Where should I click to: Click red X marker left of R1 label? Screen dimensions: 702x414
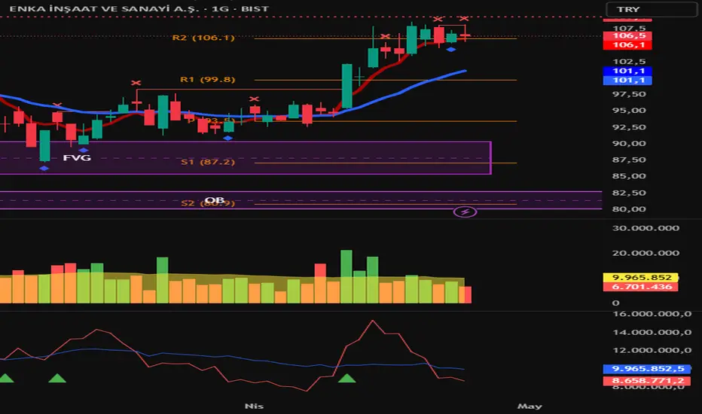[136, 83]
